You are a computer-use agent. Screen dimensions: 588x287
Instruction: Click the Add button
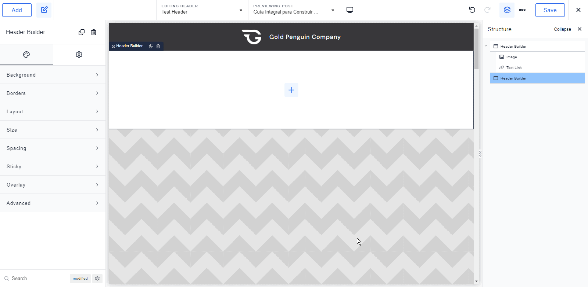click(x=17, y=10)
